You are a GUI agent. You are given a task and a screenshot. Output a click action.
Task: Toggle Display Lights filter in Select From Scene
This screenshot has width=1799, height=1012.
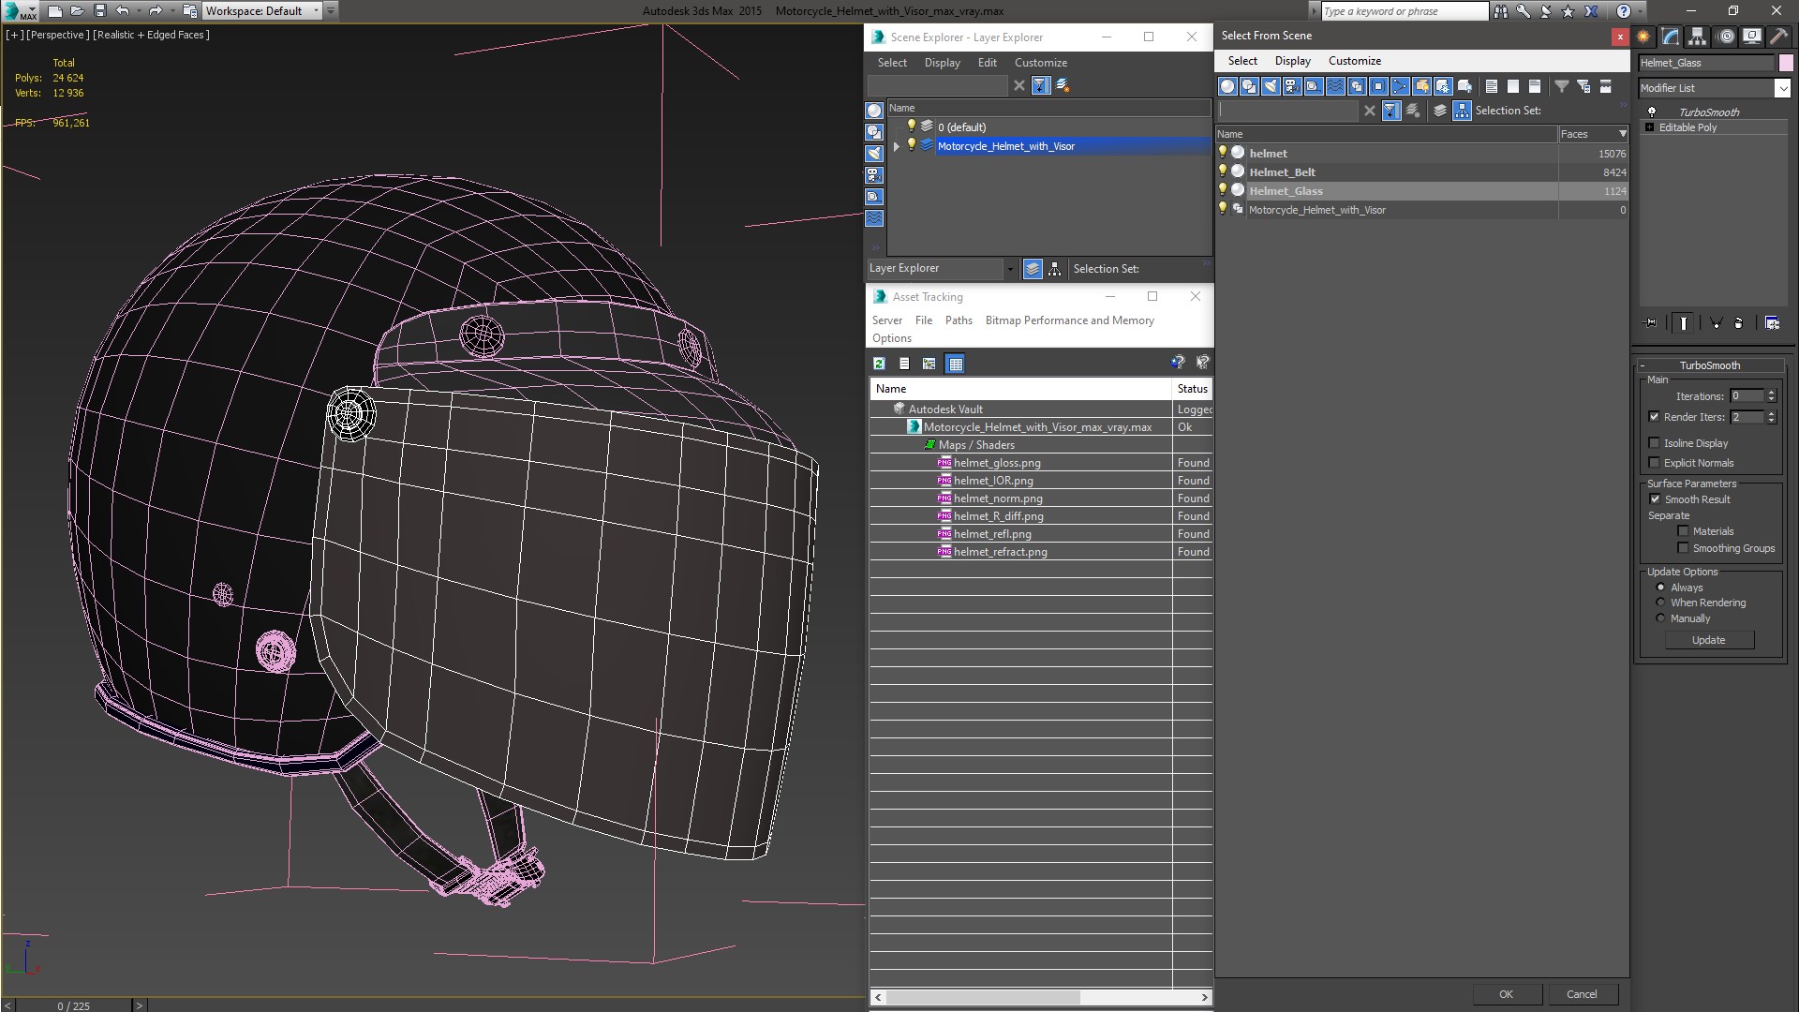(1271, 86)
